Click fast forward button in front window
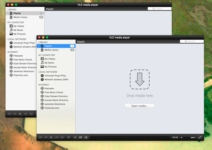Screen dimensions: 212x150 click(57, 137)
